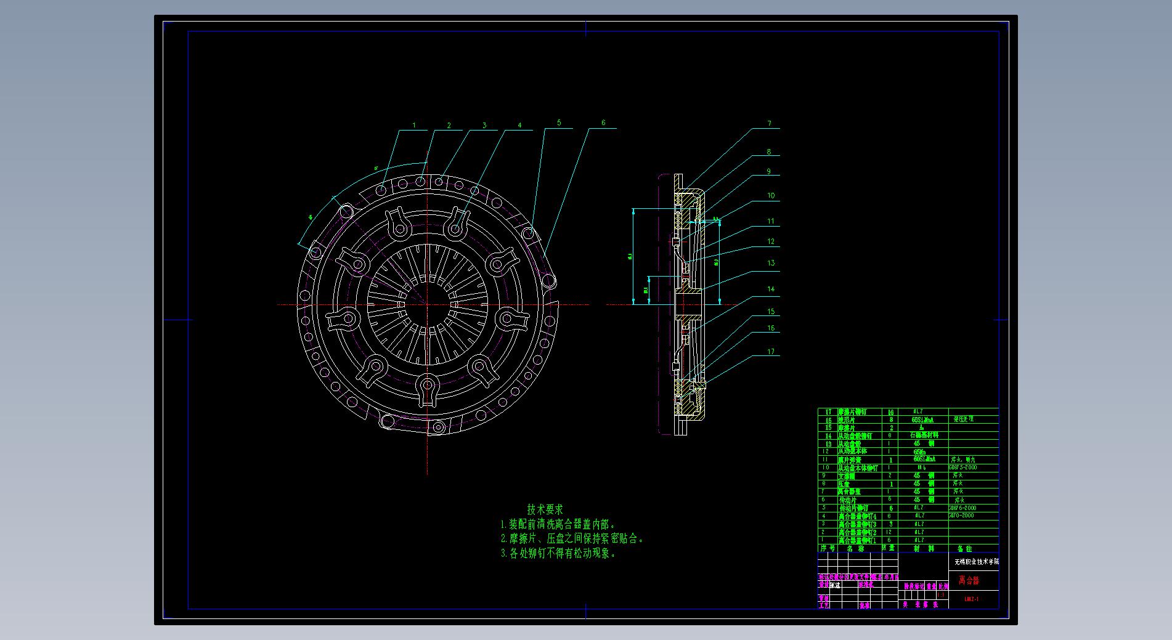Click '传动片' name in parts list row 6
The width and height of the screenshot is (1172, 640).
[x=848, y=500]
